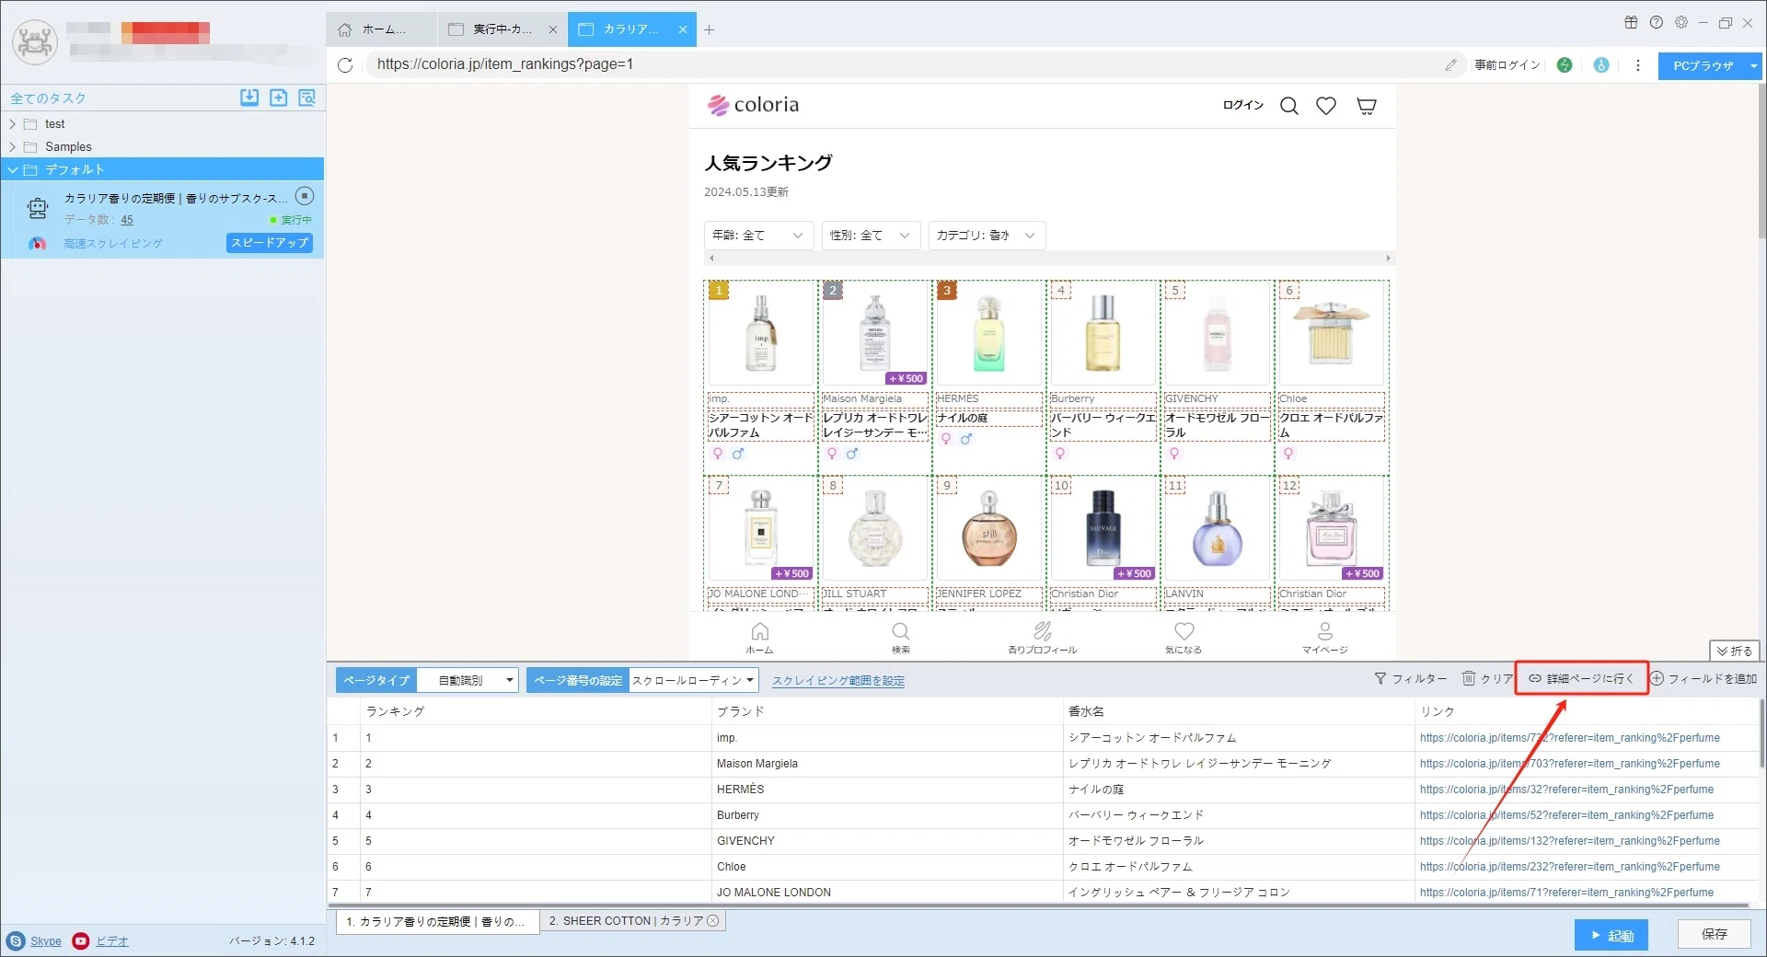Click the edit URL pencil icon
The image size is (1767, 957).
pyautogui.click(x=1450, y=64)
